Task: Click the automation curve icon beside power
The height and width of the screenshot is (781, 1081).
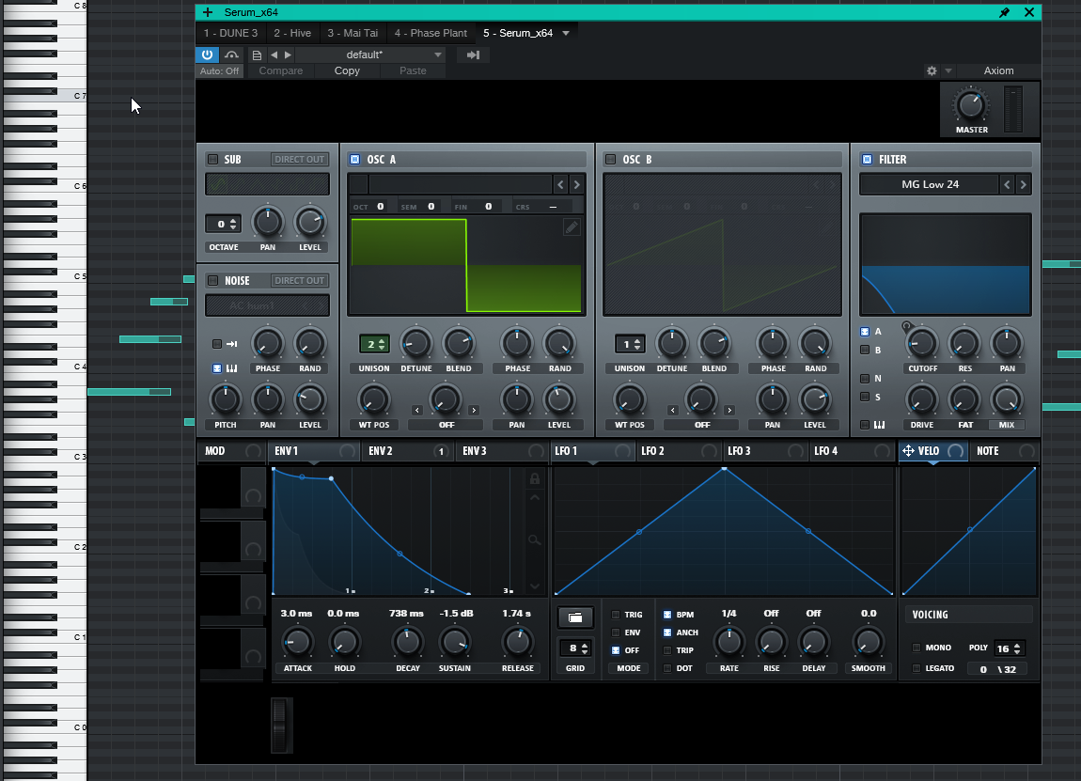Action: [231, 55]
